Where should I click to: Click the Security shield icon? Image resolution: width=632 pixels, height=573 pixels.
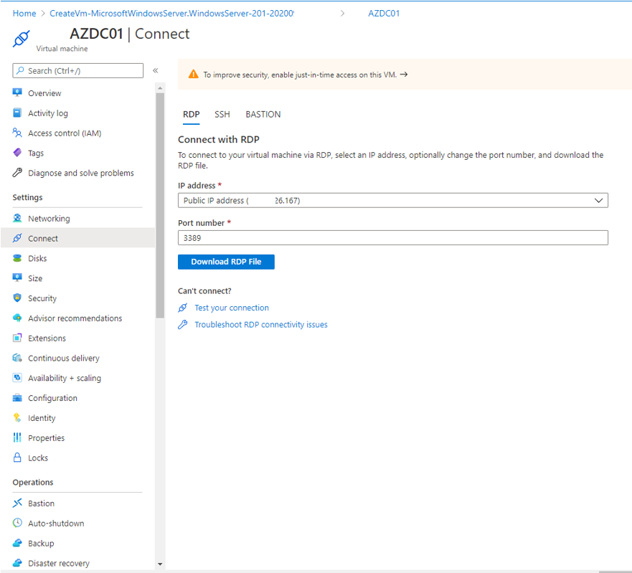click(17, 298)
